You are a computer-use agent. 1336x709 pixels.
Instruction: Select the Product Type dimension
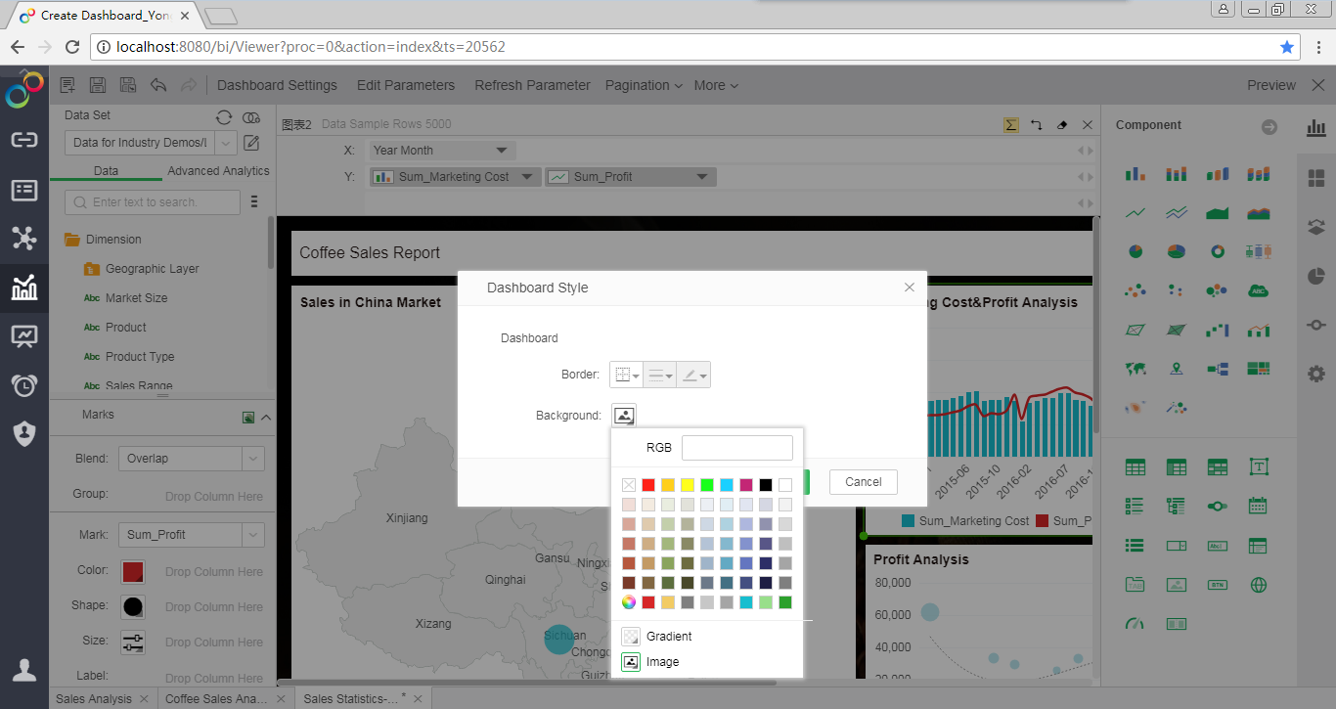(140, 357)
